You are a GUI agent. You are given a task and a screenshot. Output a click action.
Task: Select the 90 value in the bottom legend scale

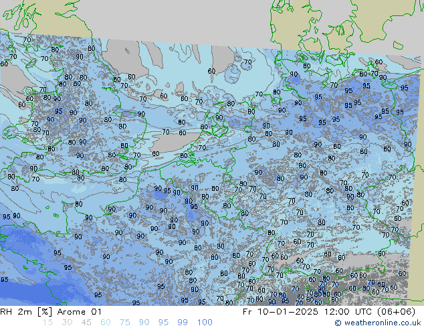pyautogui.click(x=144, y=323)
